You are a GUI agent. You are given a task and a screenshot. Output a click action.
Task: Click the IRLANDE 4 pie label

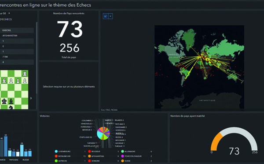(119, 120)
